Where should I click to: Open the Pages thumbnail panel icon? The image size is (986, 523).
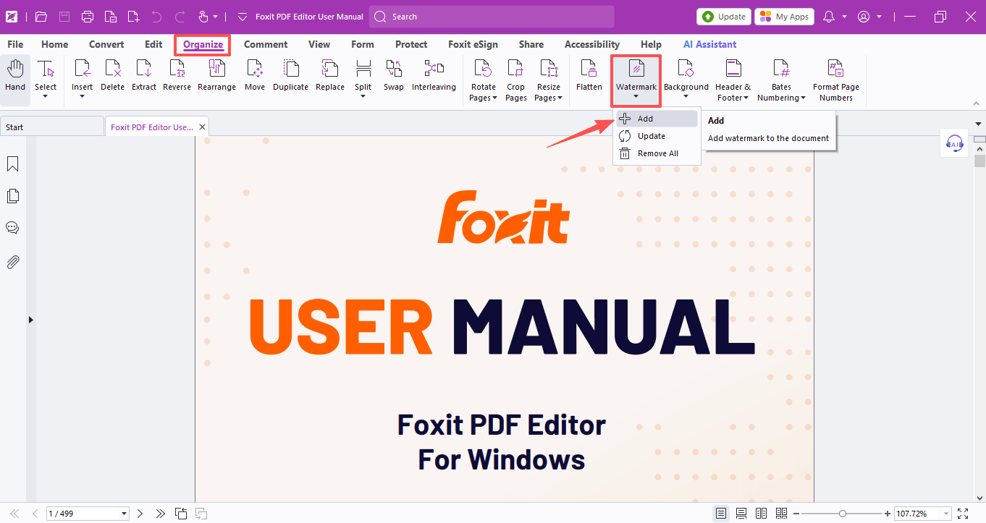12,196
